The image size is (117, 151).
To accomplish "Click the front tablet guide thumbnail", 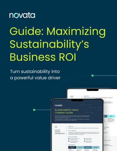I will coord(77,125).
